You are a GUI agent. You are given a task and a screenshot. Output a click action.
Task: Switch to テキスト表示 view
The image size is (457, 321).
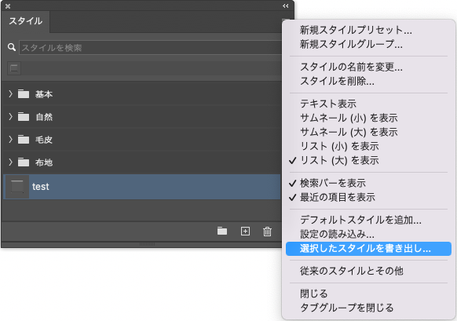328,104
